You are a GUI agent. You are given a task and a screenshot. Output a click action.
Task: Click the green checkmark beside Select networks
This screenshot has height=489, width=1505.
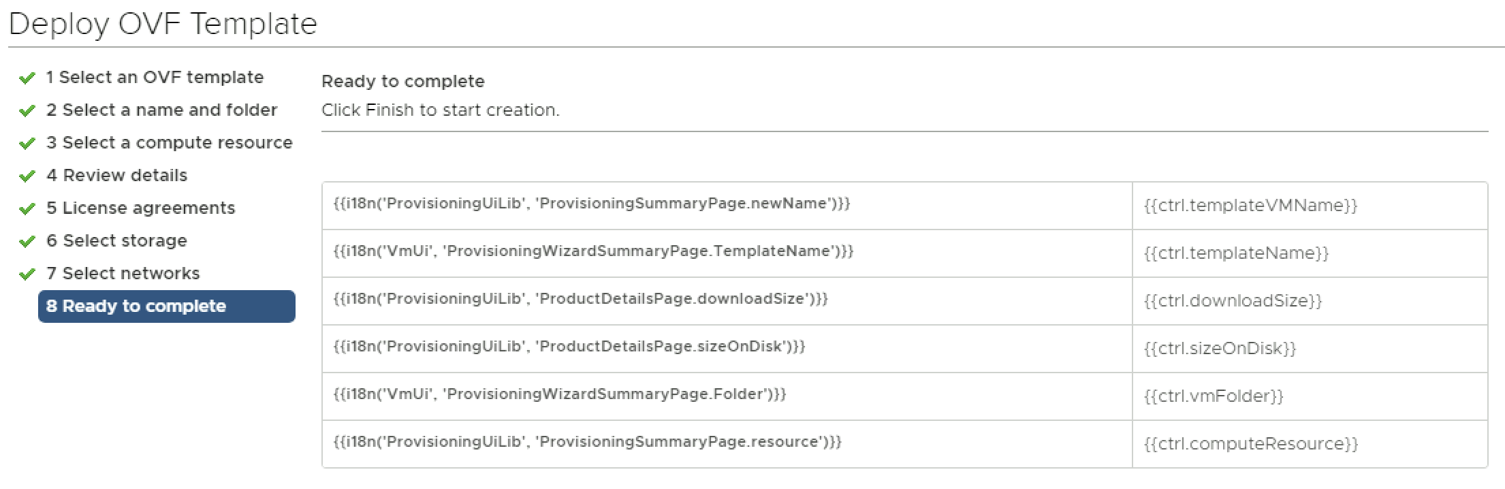27,274
